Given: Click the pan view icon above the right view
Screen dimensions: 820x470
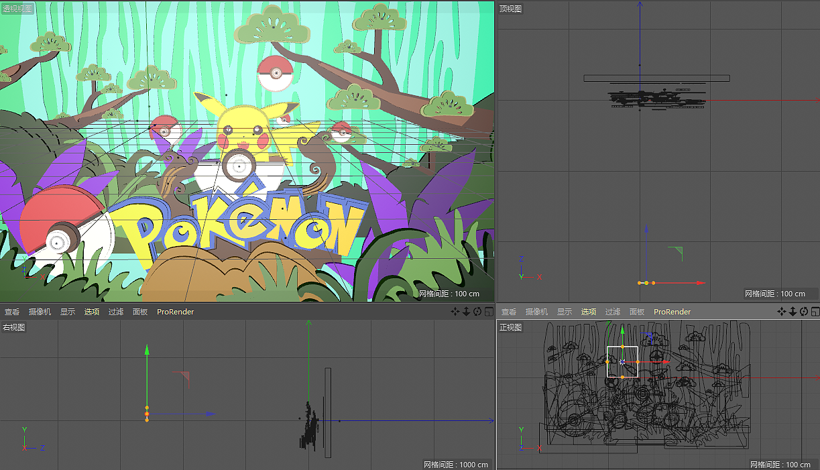Looking at the screenshot, I should tap(455, 312).
